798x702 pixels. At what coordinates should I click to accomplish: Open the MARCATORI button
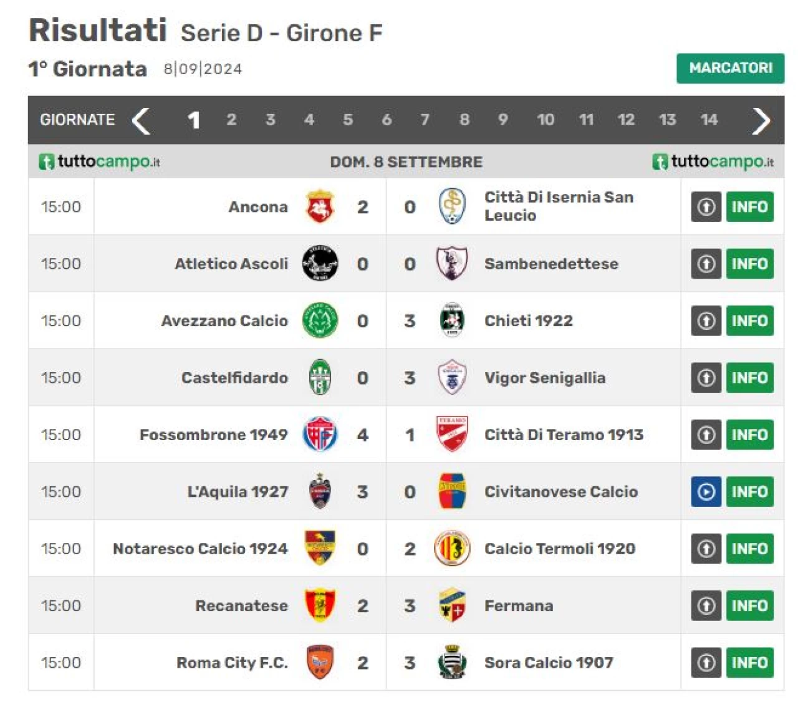pos(730,68)
